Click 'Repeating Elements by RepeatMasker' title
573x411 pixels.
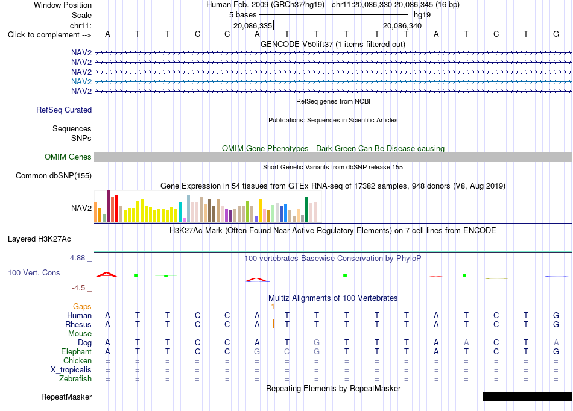[x=333, y=388]
